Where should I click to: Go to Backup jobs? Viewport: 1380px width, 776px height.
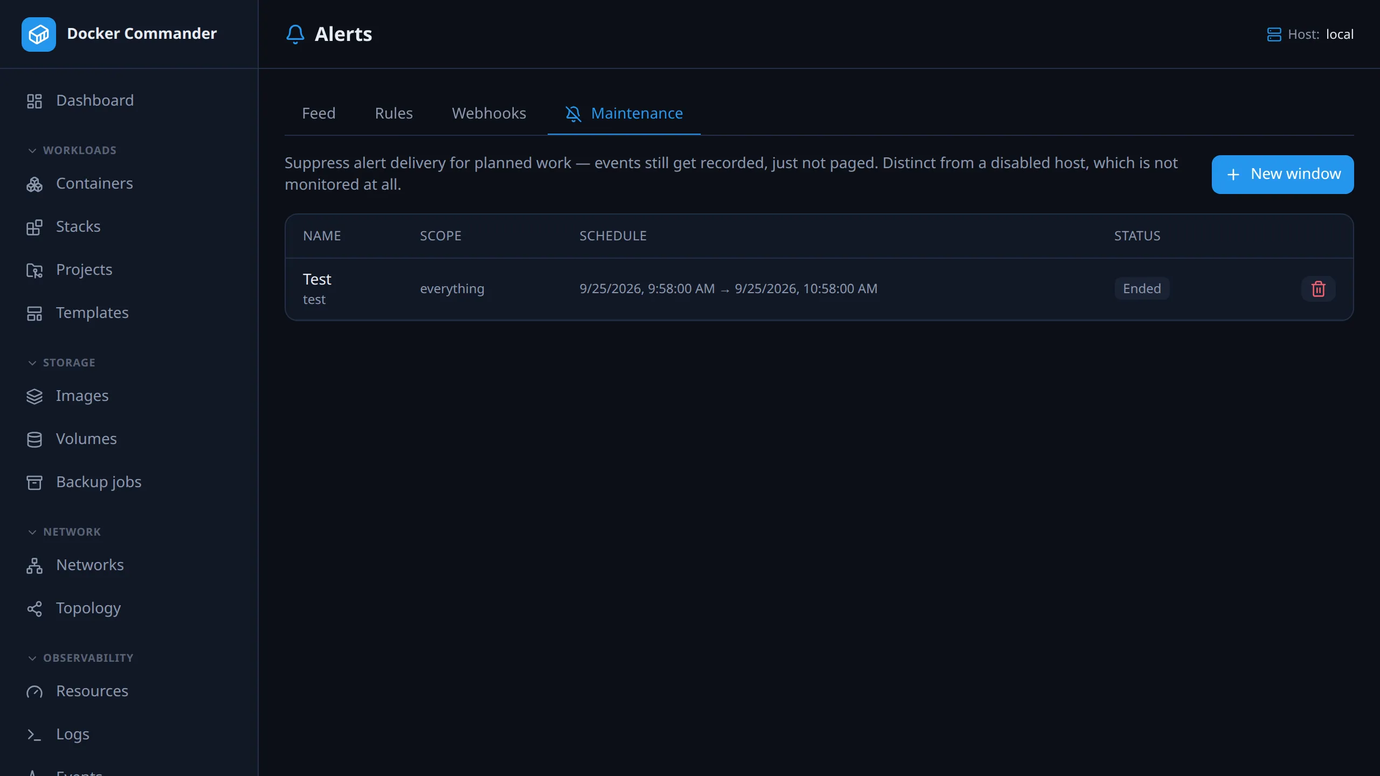[x=99, y=482]
